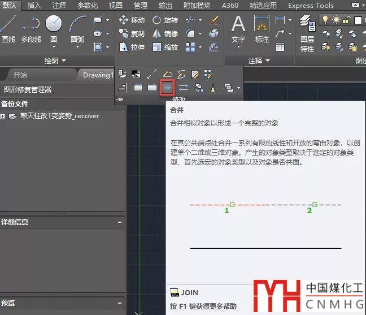Viewport: 366px width, 315px height.
Task: Click the Rotate (旋转) tool
Action: [x=165, y=20]
